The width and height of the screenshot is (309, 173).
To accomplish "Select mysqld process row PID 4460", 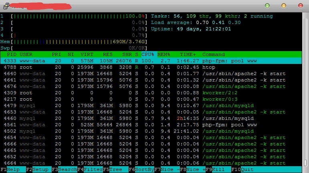I will (151, 118).
